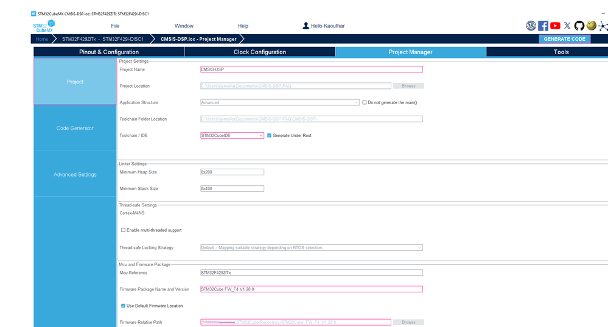Go to Home breadcrumb
Viewport: 608px width, 327px height.
[x=42, y=39]
